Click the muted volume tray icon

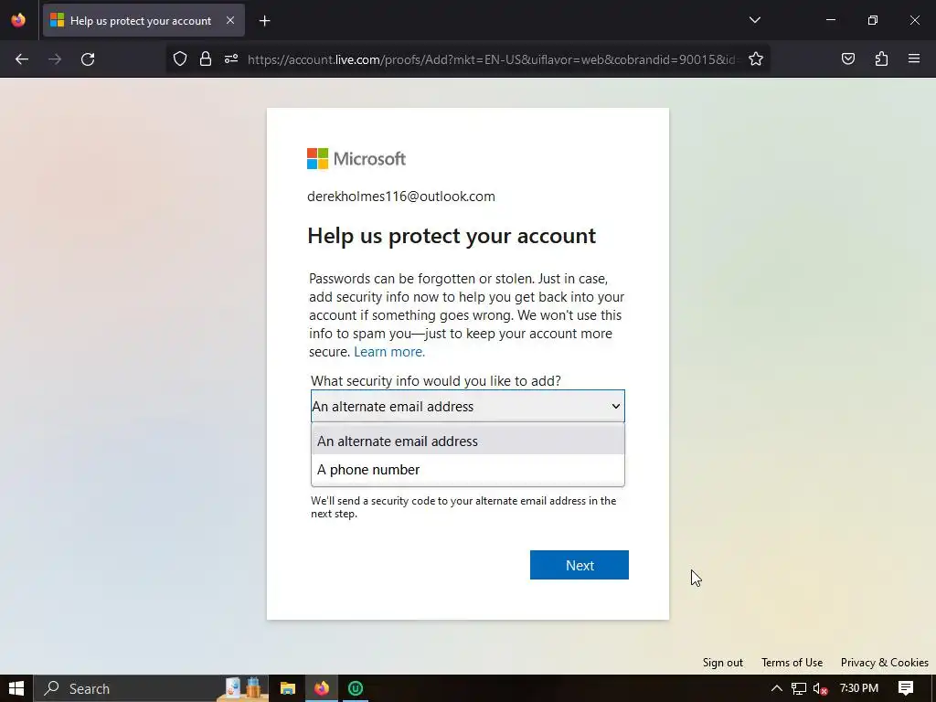click(821, 689)
